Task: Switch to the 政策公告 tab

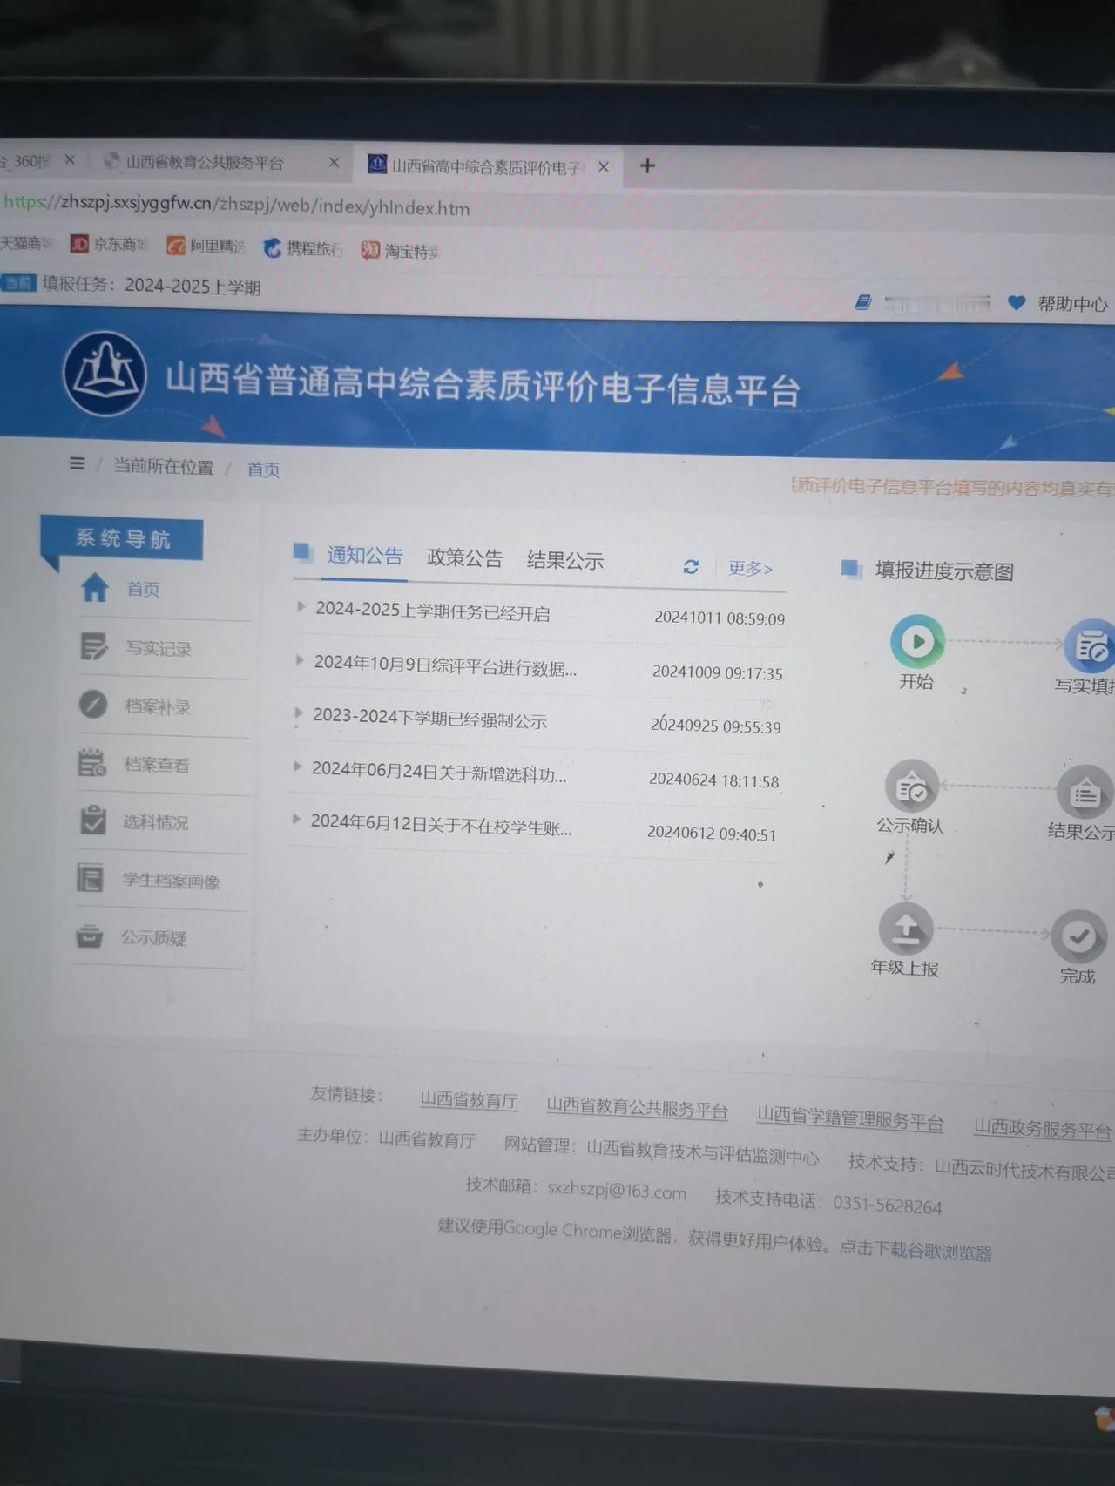Action: (464, 558)
